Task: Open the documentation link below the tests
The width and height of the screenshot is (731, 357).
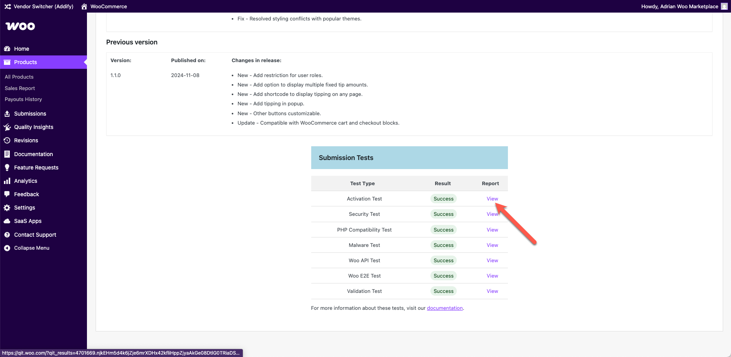Action: point(445,308)
